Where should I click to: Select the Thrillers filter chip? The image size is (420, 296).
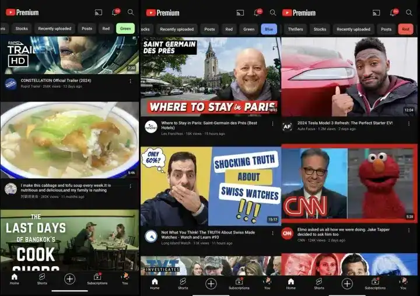click(294, 29)
